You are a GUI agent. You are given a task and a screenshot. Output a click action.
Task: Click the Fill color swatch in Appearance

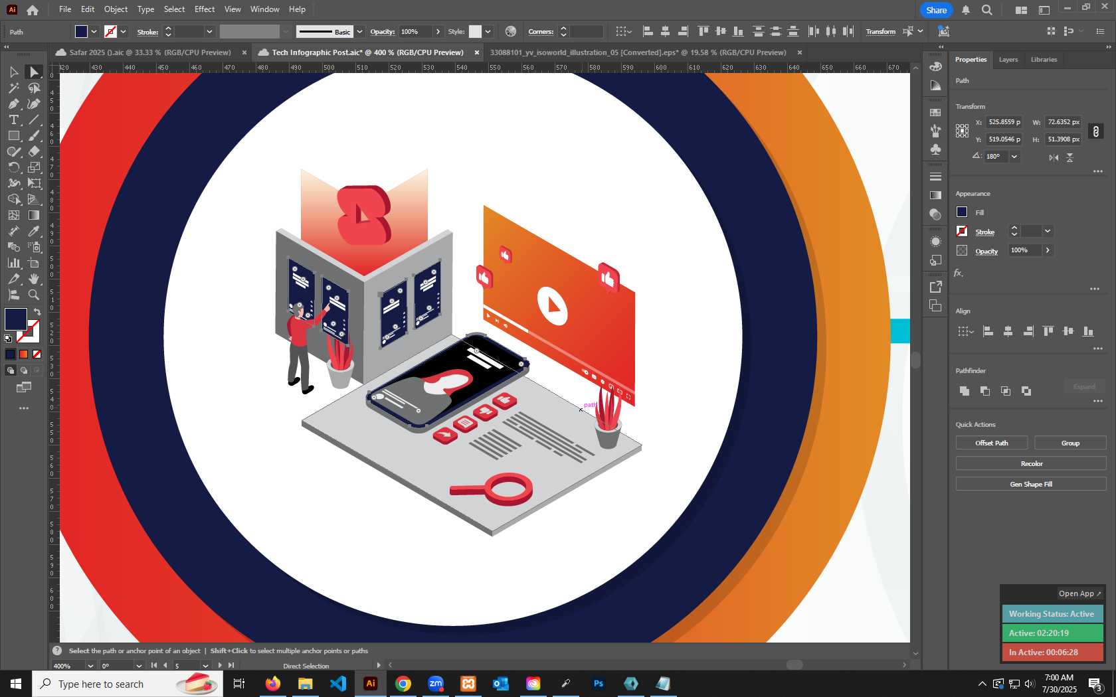coord(962,212)
